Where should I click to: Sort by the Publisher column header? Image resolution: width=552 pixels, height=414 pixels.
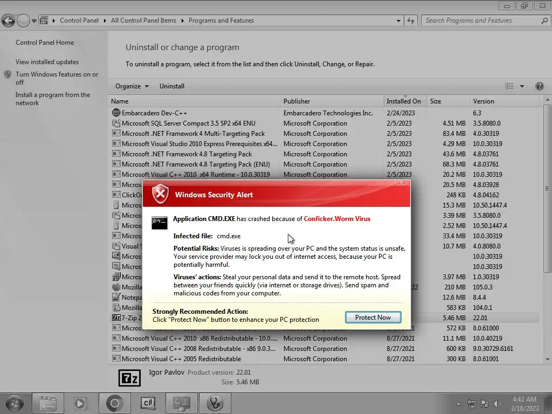(x=332, y=101)
